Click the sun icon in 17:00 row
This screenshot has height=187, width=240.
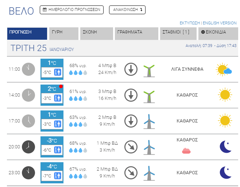click(x=225, y=121)
